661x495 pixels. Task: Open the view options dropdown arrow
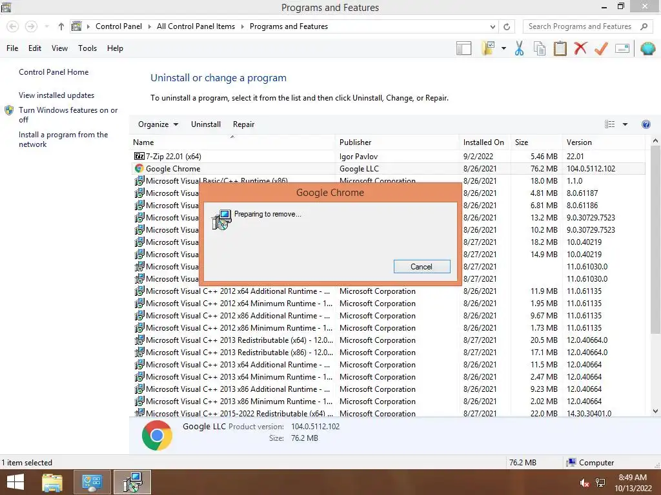[625, 124]
